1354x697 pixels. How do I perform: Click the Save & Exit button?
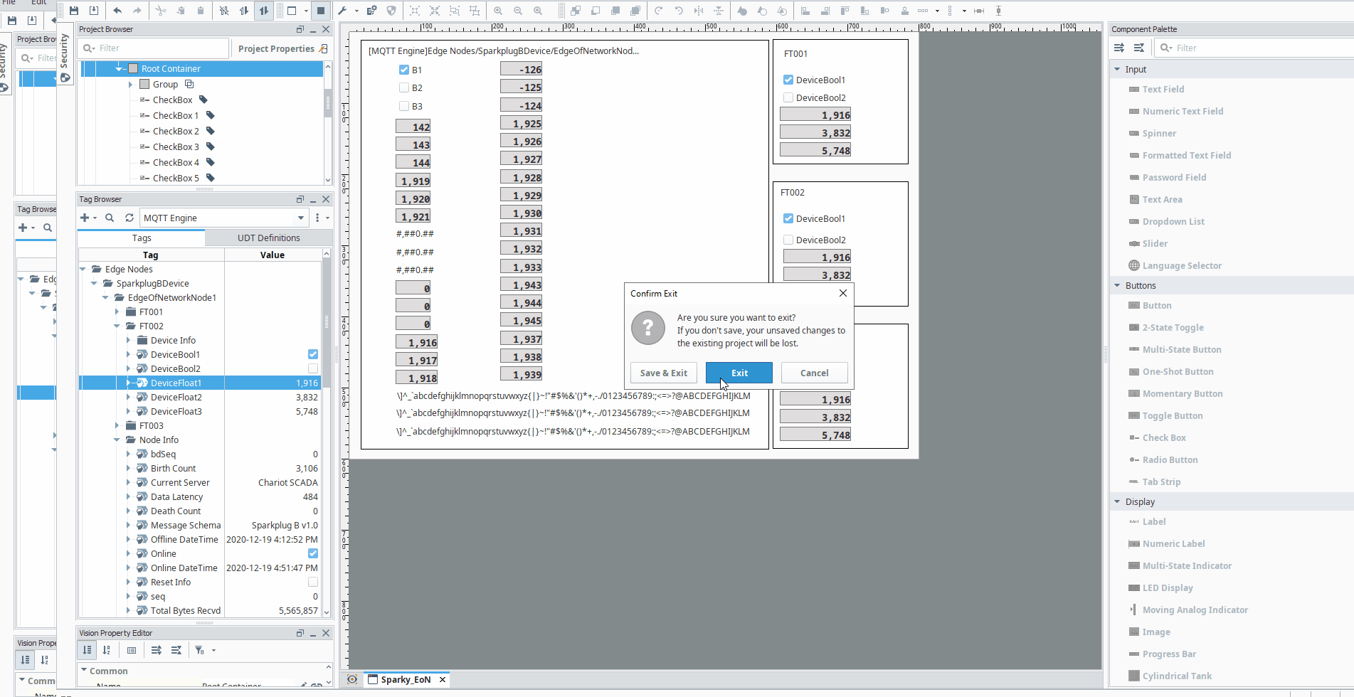coord(663,373)
